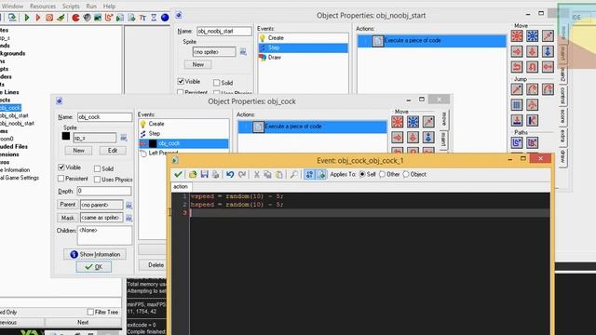Image resolution: width=596 pixels, height=335 pixels.
Task: Select Bounce action in obj_noobj_start window
Action: (x=532, y=120)
